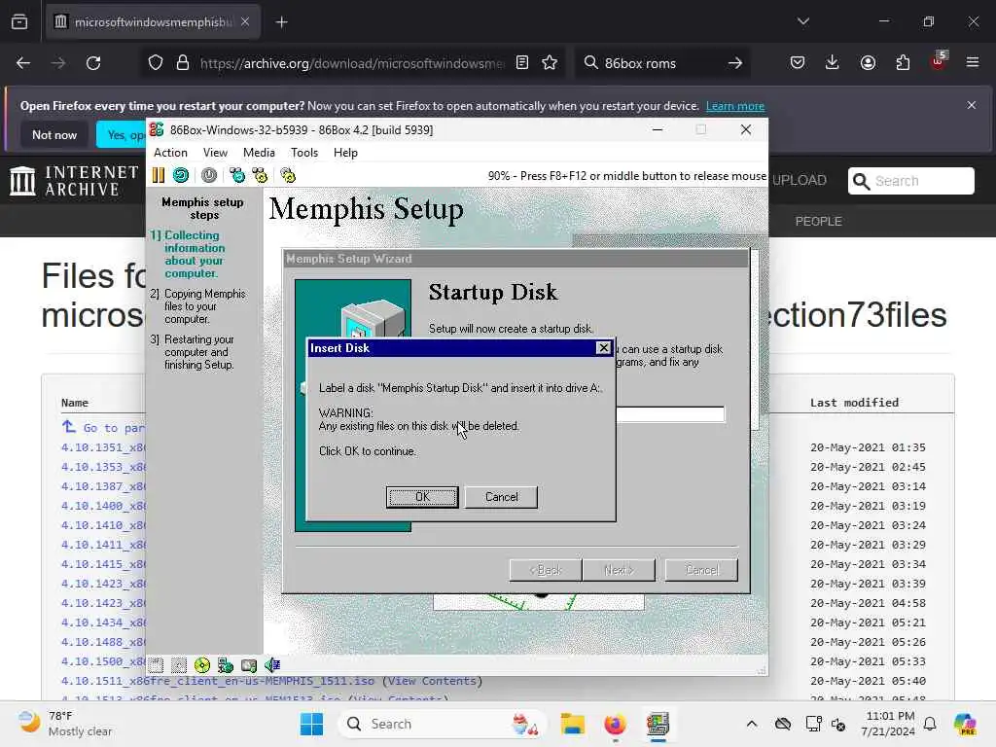Dismiss the Firefox notification bar
The image size is (996, 747).
point(972,105)
